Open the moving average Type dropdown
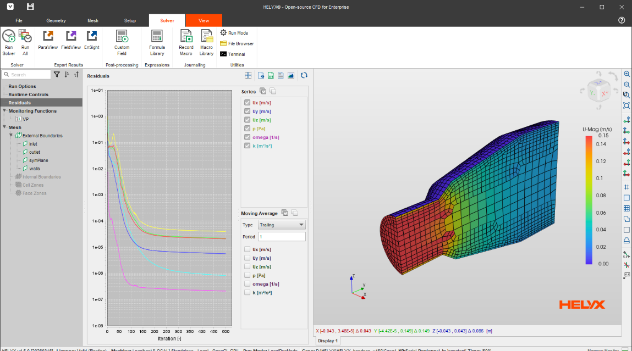This screenshot has width=632, height=351. coord(281,225)
